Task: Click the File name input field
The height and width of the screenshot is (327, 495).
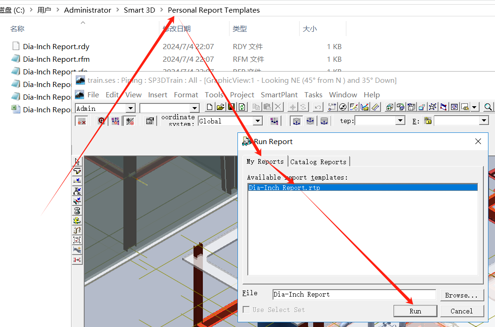Action: point(354,294)
